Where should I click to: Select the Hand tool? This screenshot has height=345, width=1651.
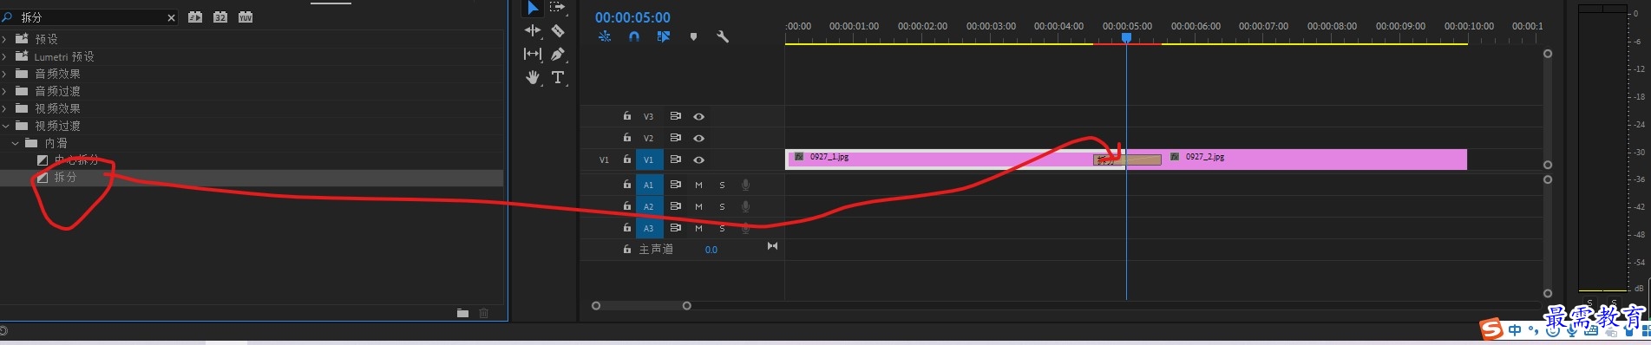click(x=533, y=77)
